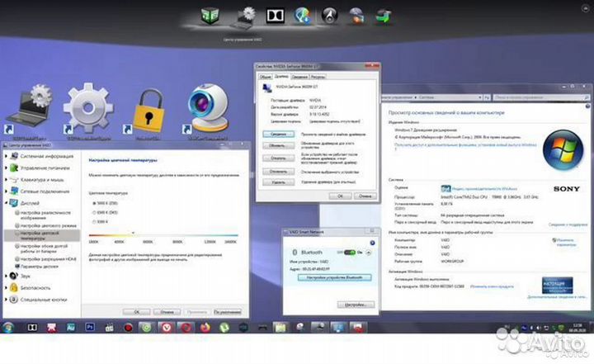Image resolution: width=594 pixels, height=364 pixels.
Task: Click the Настройки... button in VAIO Smart Network
Action: click(356, 305)
